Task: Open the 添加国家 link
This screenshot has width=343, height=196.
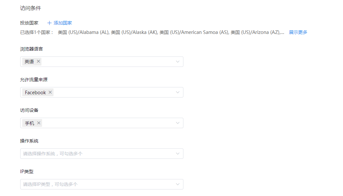Action: click(63, 23)
